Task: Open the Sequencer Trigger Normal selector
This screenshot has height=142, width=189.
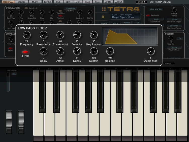Action: pos(174,19)
